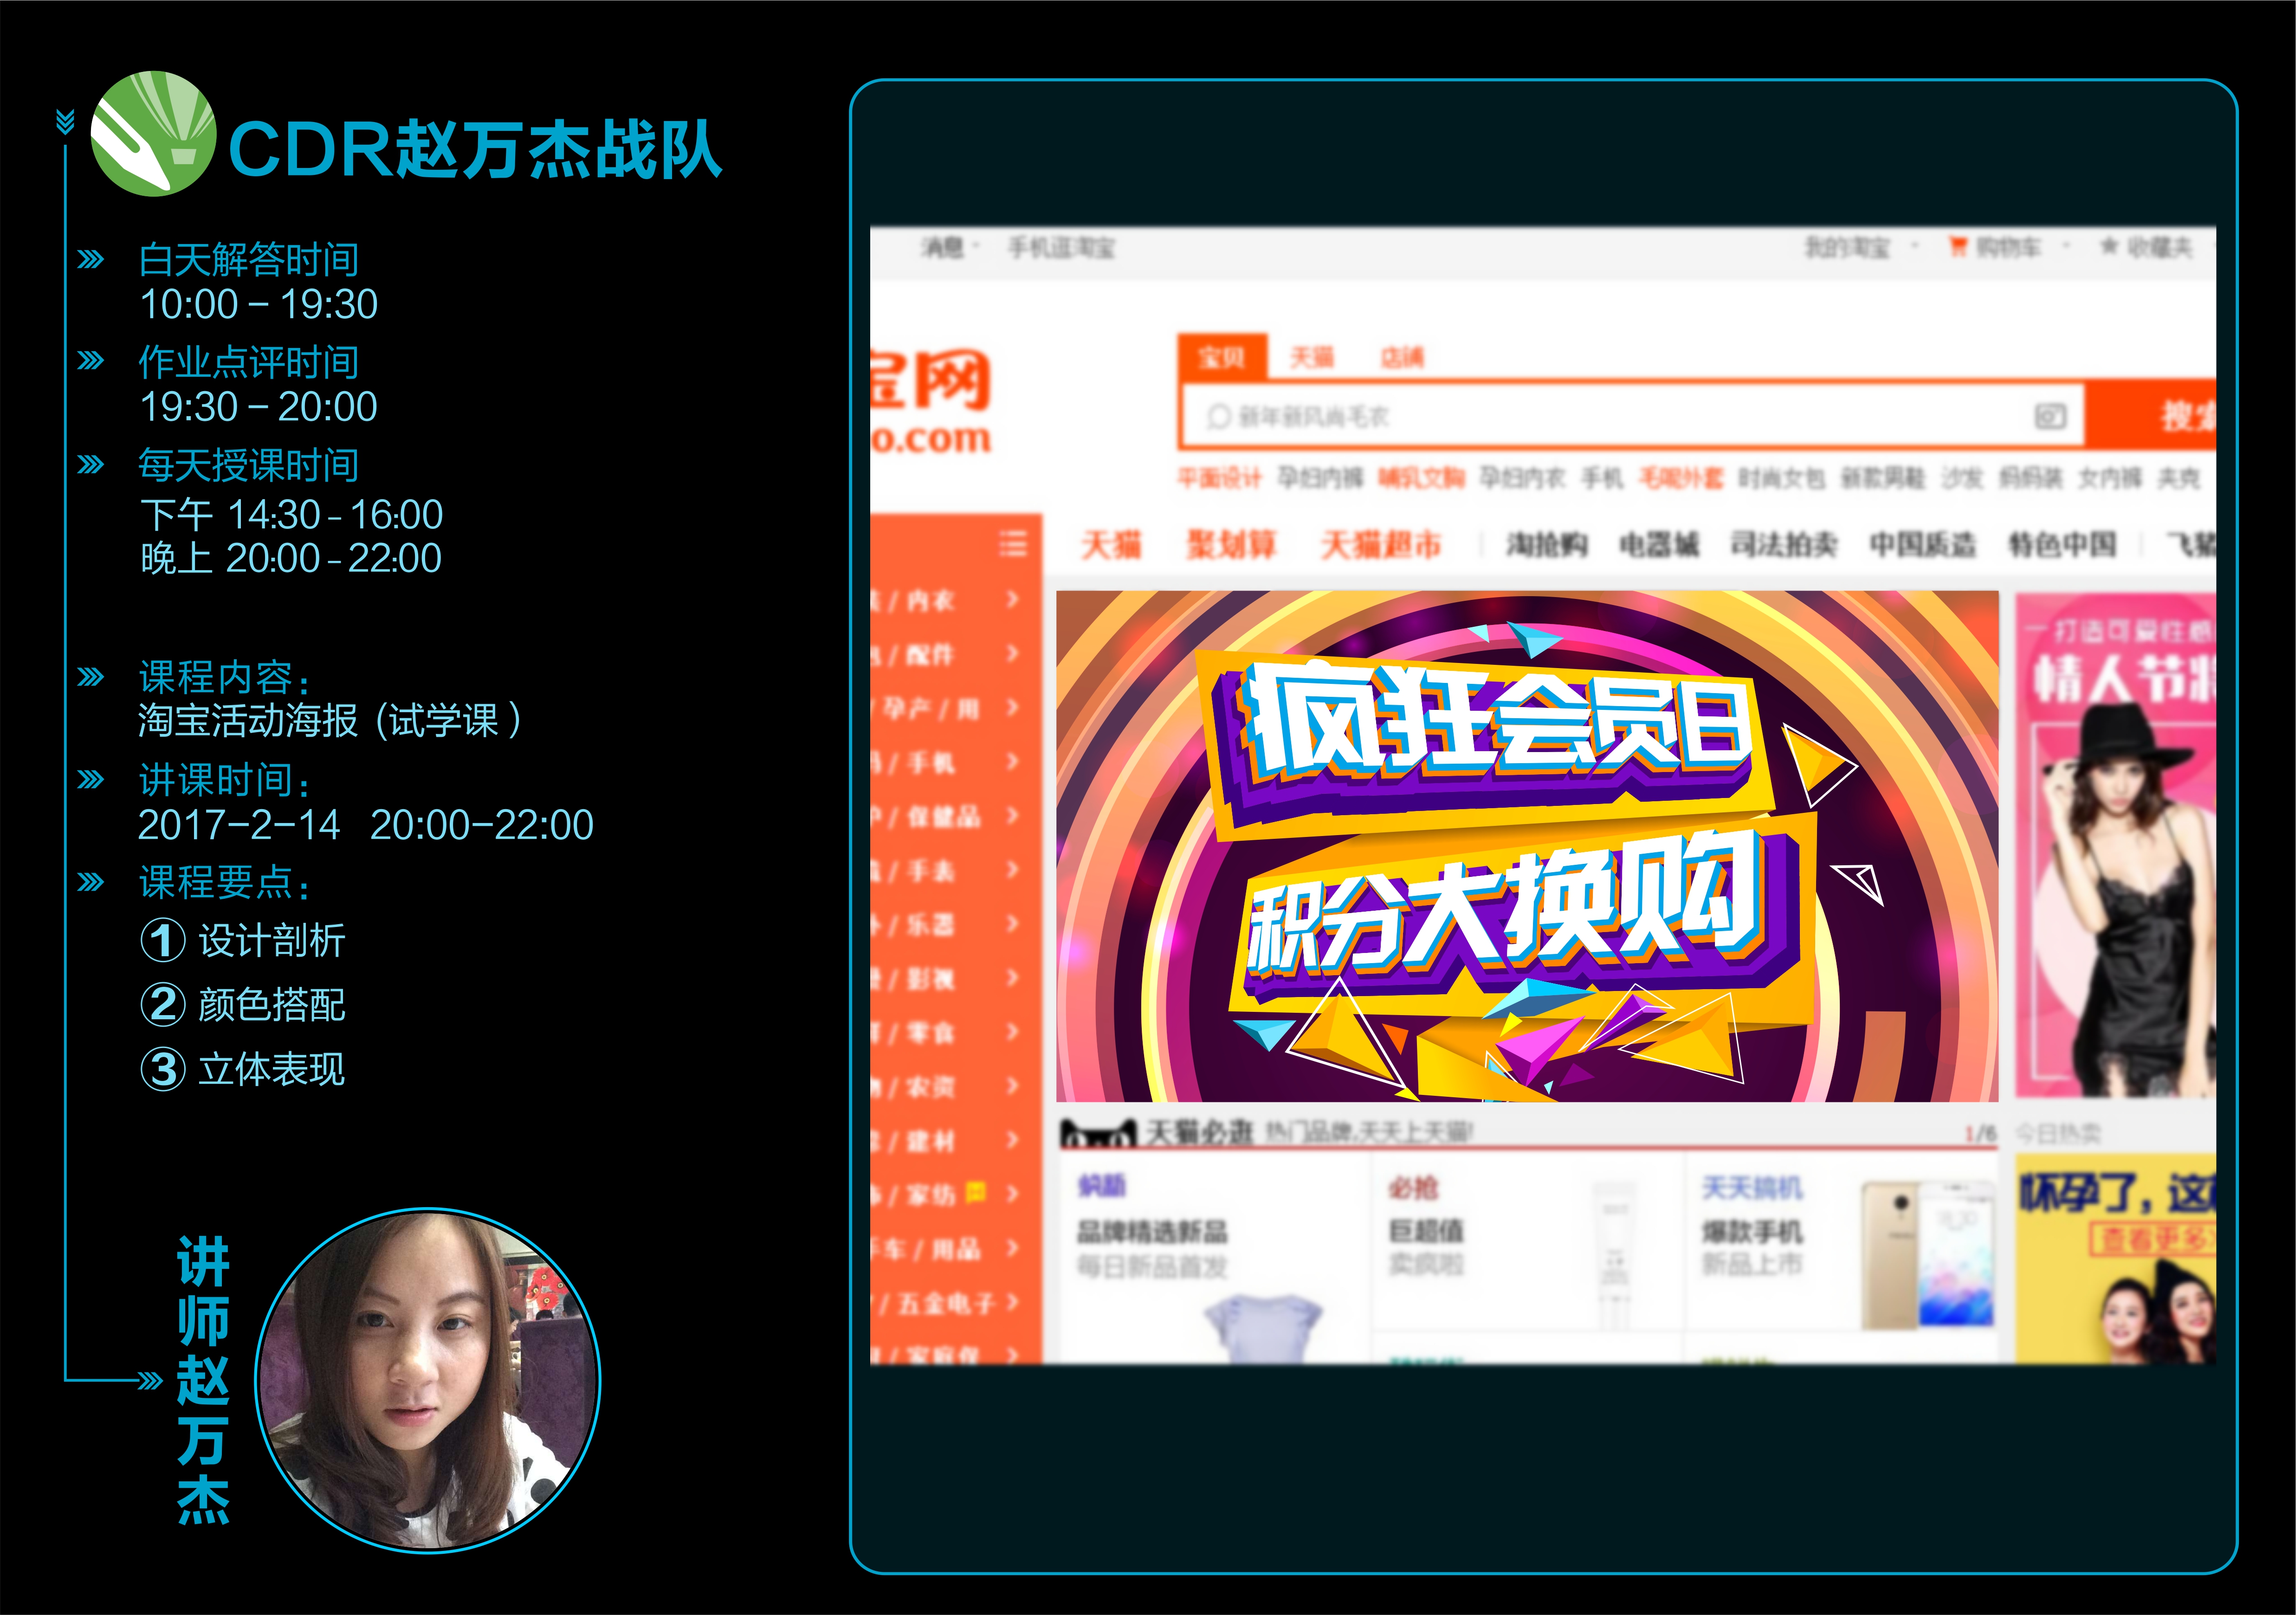Click the instructor's circular portrait photo
2296x1615 pixels.
[428, 1380]
